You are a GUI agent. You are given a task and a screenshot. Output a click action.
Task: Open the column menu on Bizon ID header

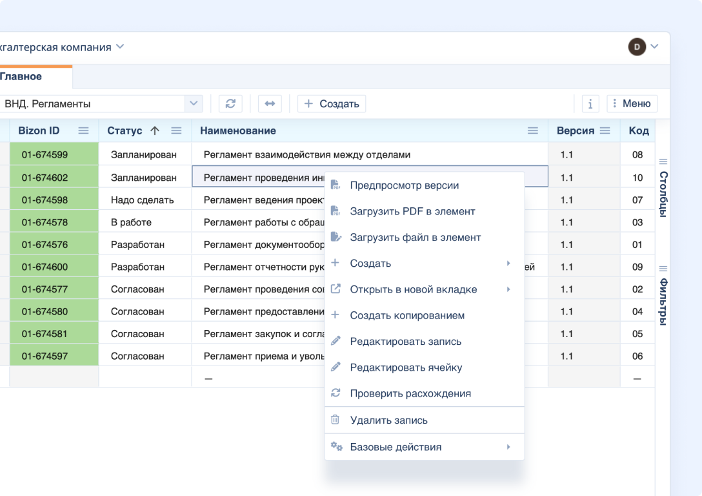pyautogui.click(x=83, y=130)
